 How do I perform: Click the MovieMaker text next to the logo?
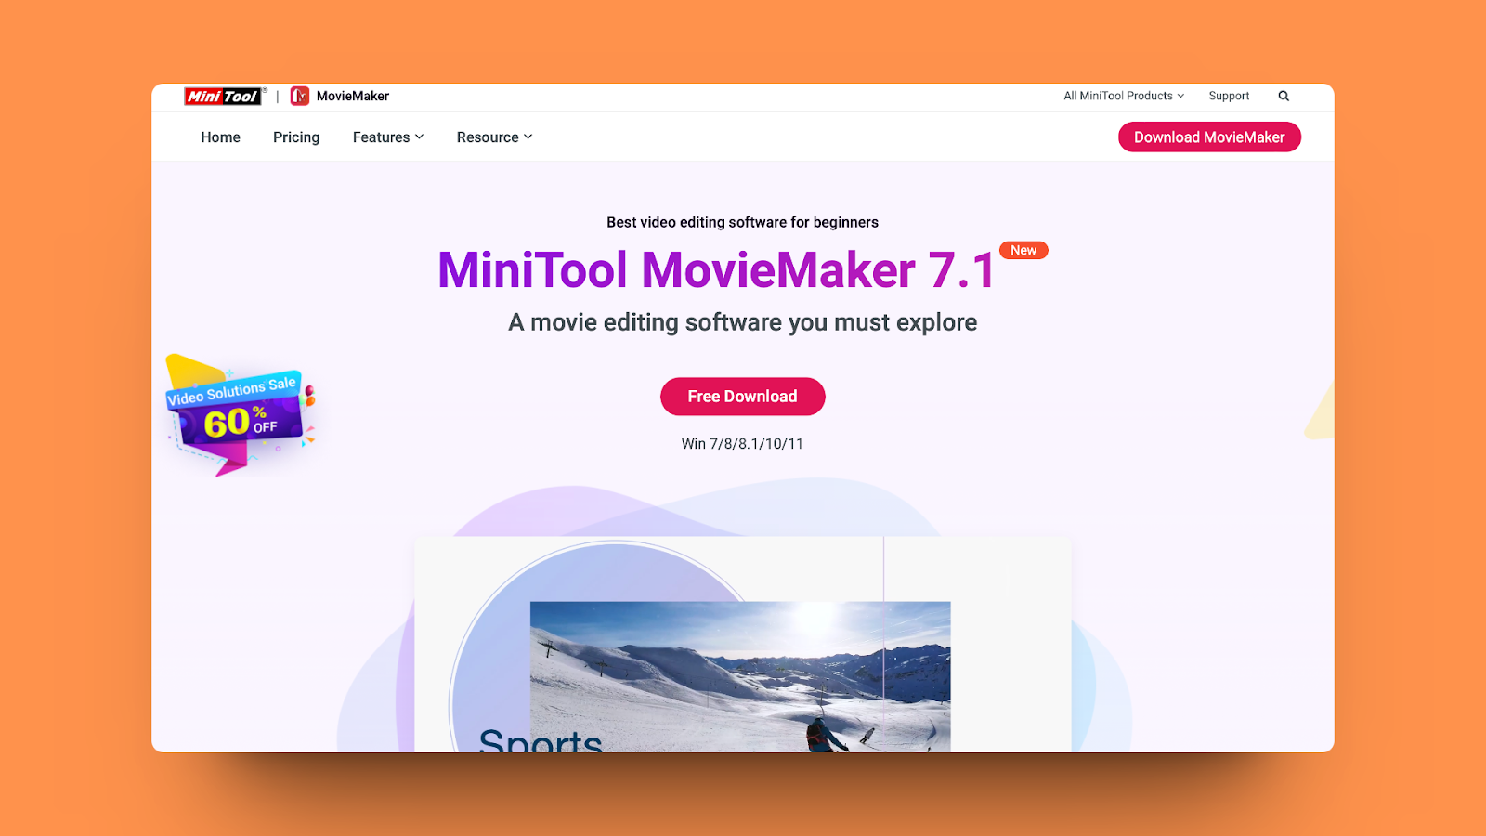tap(354, 96)
